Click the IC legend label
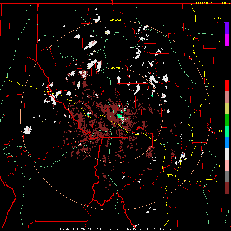 point(220,166)
